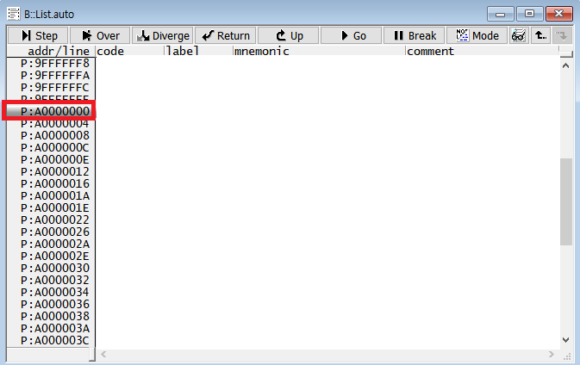This screenshot has height=365, width=580.
Task: Select address P:9FFFFFF8
Action: [55, 64]
